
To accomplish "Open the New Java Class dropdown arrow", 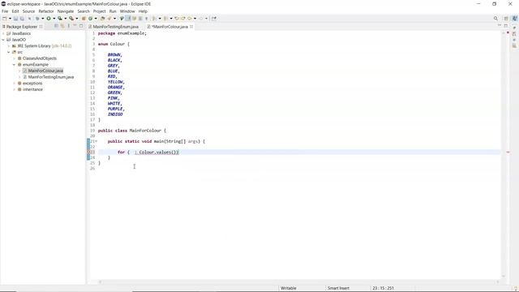I will [96, 19].
